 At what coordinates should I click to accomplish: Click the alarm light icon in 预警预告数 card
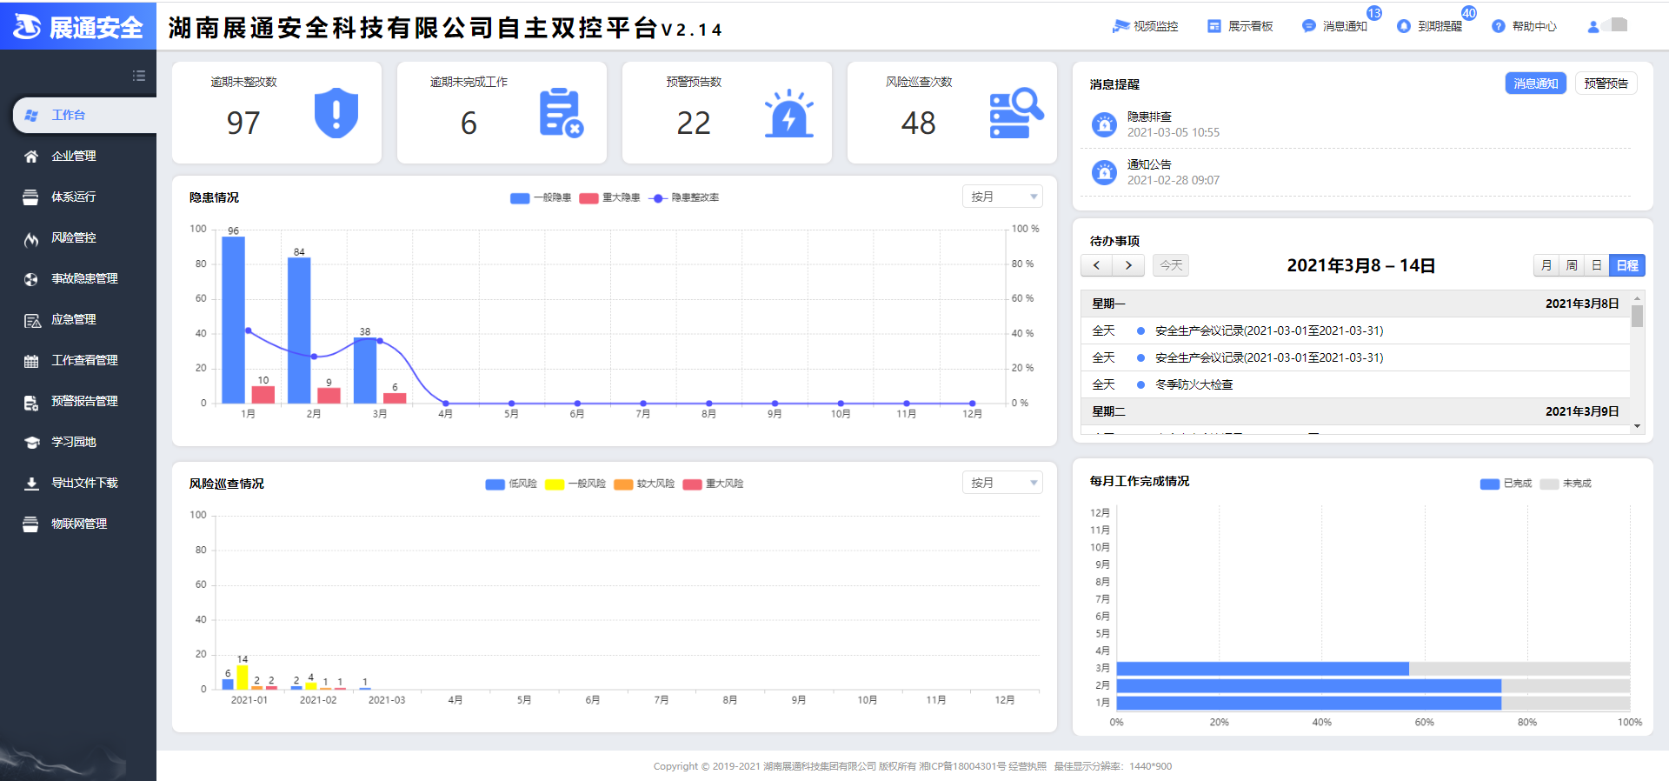[x=788, y=113]
